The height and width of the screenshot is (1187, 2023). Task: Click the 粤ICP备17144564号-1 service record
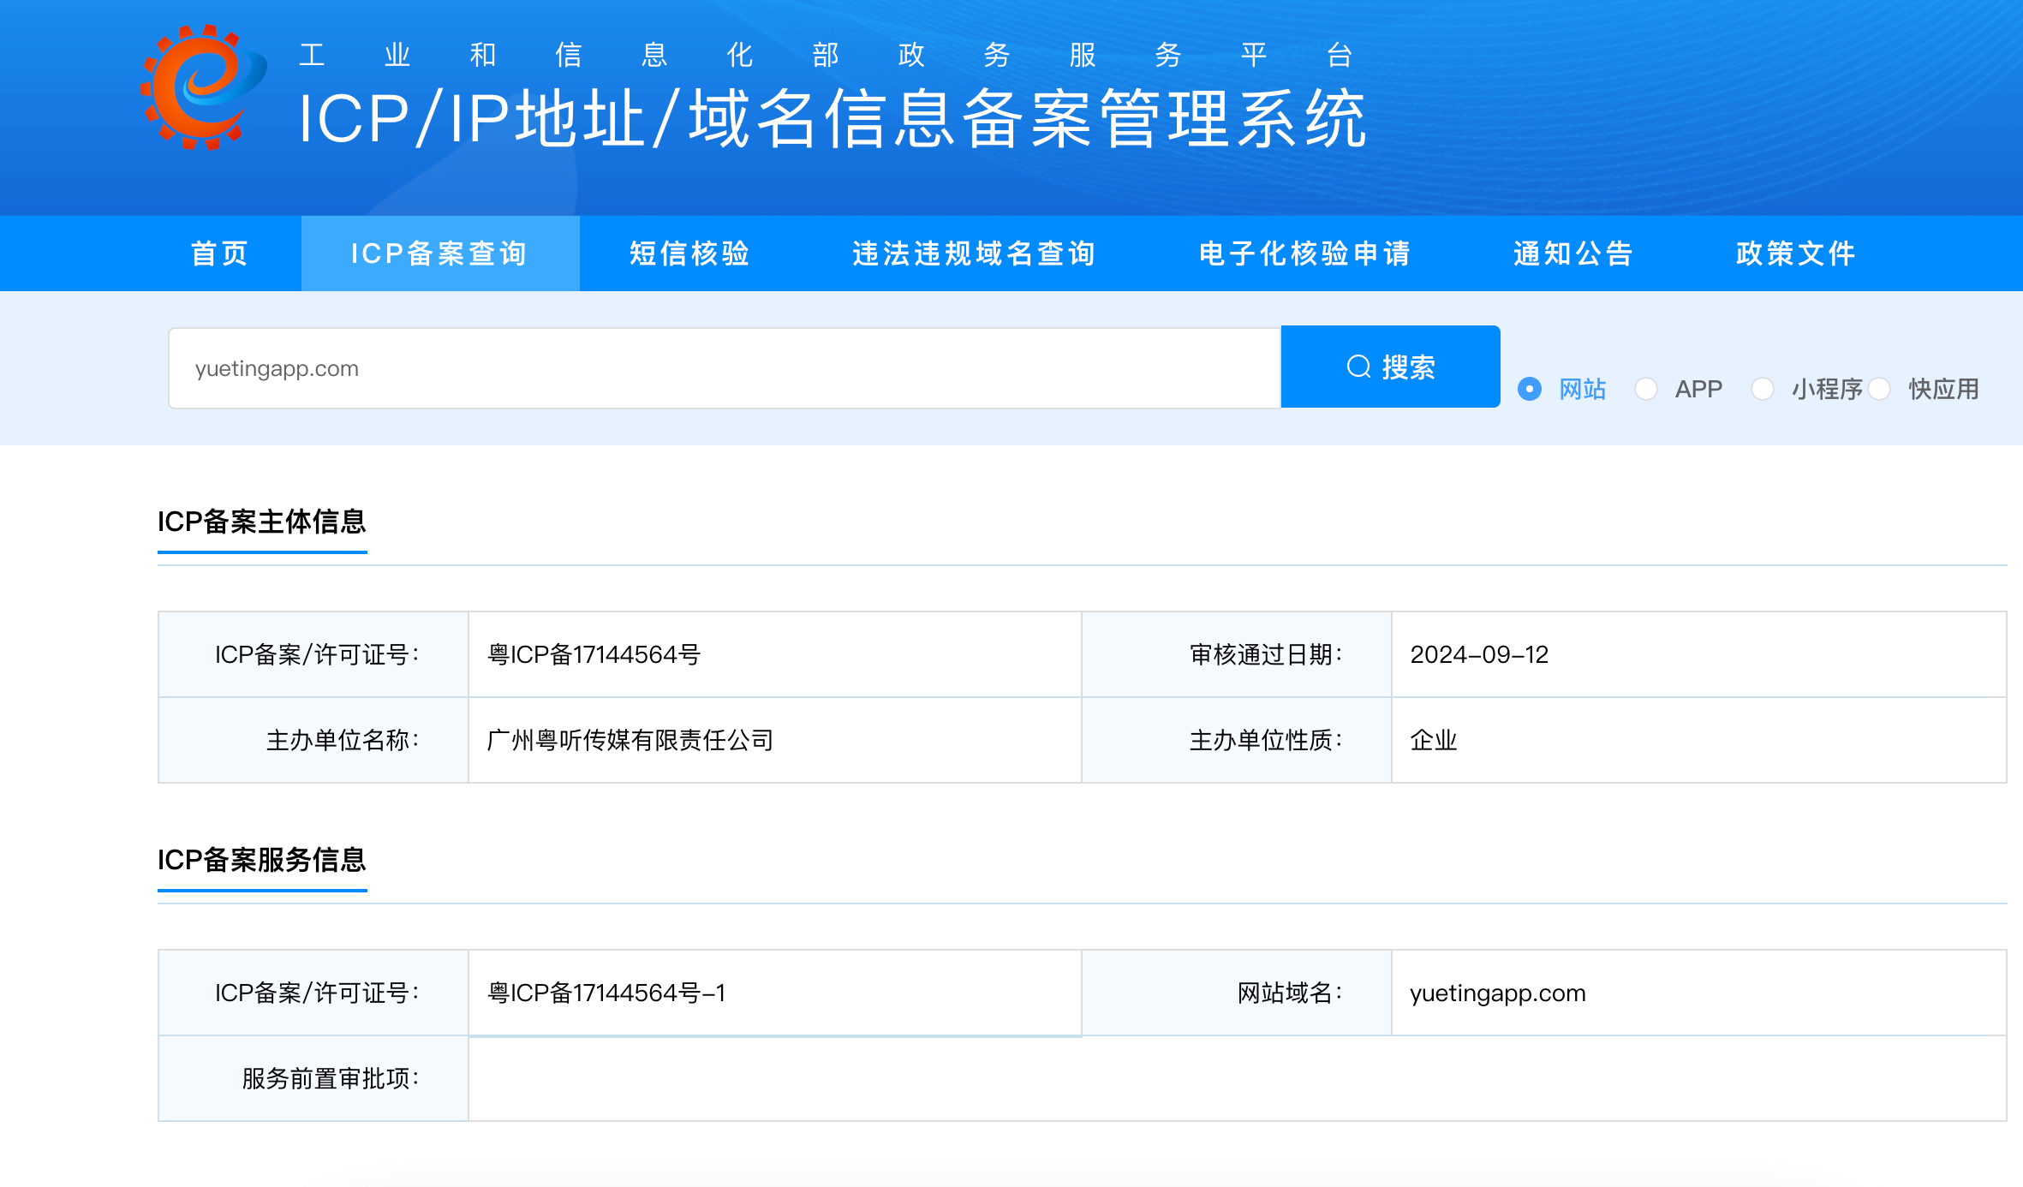606,993
